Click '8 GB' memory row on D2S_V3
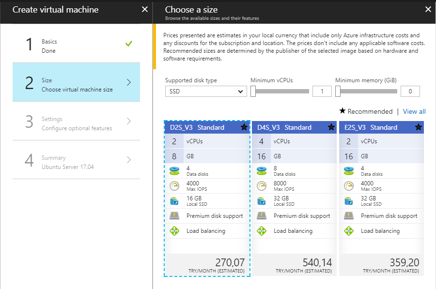The width and height of the screenshot is (436, 289). (x=207, y=156)
